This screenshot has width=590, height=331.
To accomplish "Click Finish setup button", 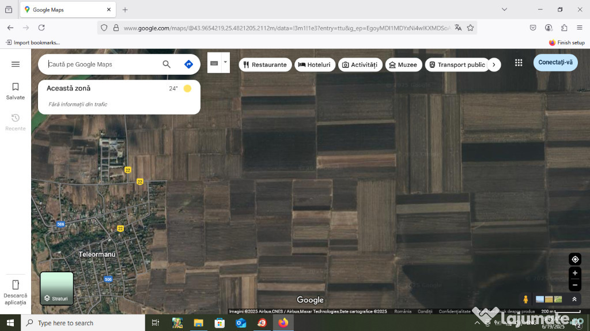I will (x=567, y=43).
